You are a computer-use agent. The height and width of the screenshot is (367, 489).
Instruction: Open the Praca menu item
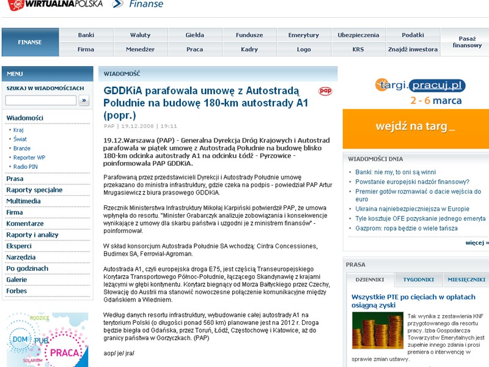coord(194,50)
